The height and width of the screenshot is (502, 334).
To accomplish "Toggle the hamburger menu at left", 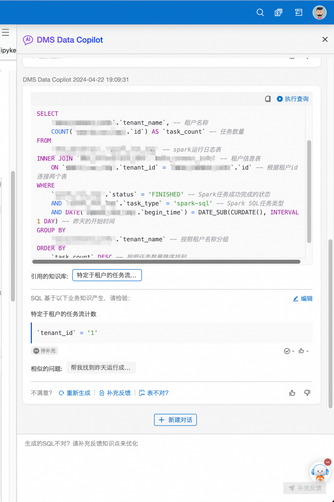I will (x=5, y=32).
